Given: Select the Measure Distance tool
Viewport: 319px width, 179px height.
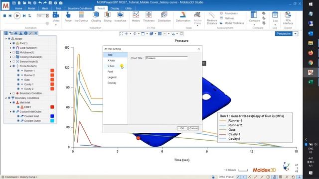Looking at the screenshot, I should 212,18.
